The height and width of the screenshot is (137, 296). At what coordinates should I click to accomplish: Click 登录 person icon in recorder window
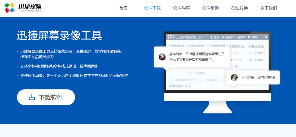point(212,37)
